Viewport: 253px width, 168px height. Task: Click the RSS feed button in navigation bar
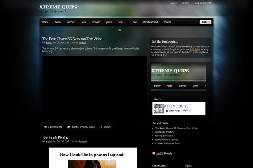[x=205, y=22]
